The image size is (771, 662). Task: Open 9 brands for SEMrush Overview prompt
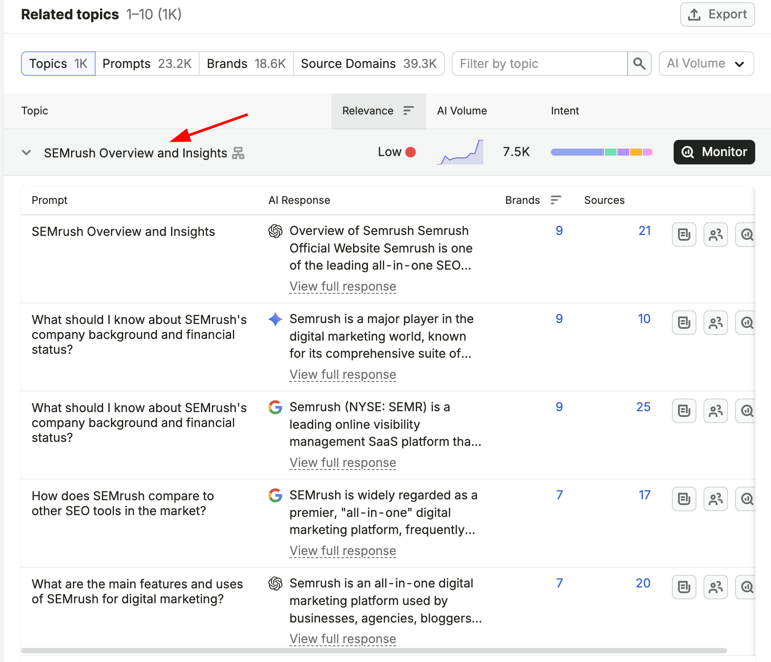click(x=559, y=231)
